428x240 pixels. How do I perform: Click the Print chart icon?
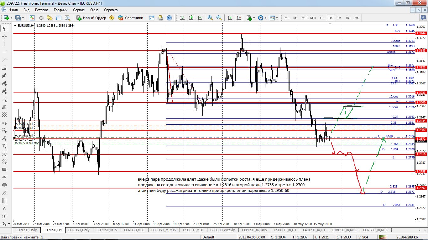[160, 18]
